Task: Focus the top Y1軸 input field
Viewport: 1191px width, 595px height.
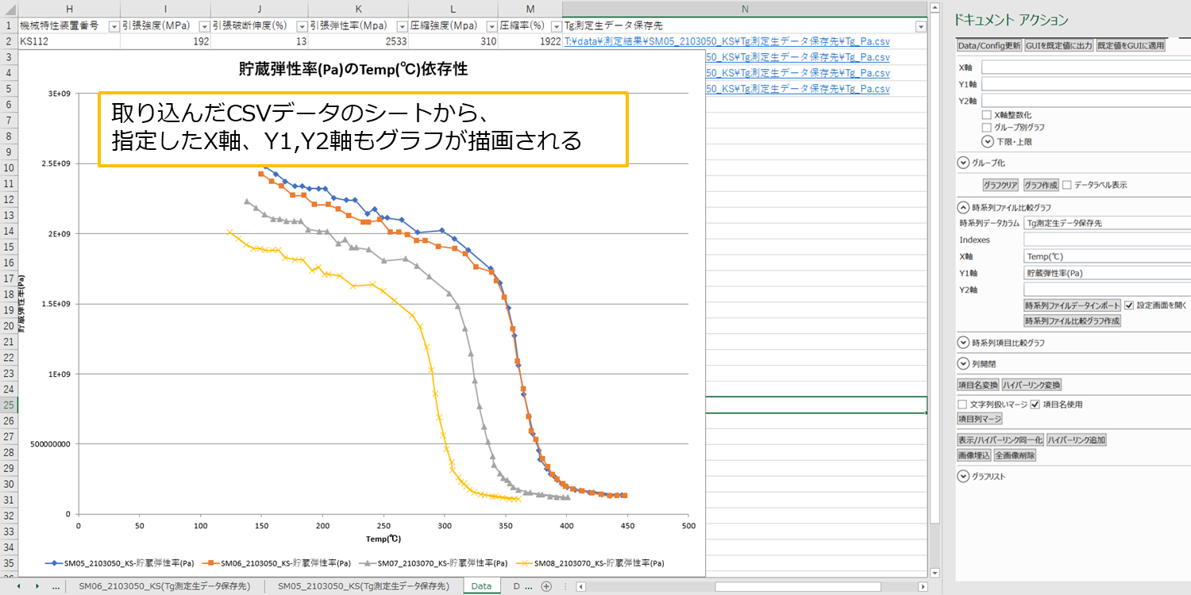Action: pyautogui.click(x=1086, y=84)
